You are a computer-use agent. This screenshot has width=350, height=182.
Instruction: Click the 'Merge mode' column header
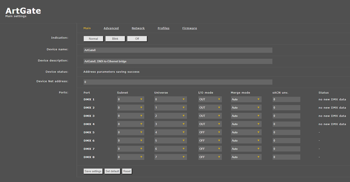[x=240, y=93]
